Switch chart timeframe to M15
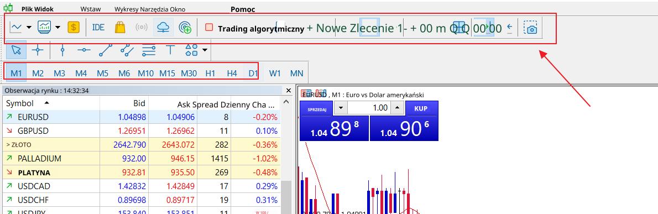Screen dimensions: 658x214 click(x=167, y=73)
